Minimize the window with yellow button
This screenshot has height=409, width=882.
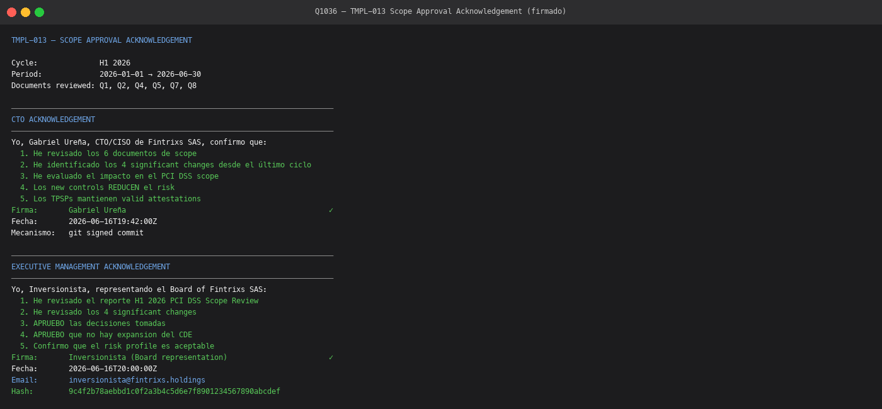click(x=25, y=12)
